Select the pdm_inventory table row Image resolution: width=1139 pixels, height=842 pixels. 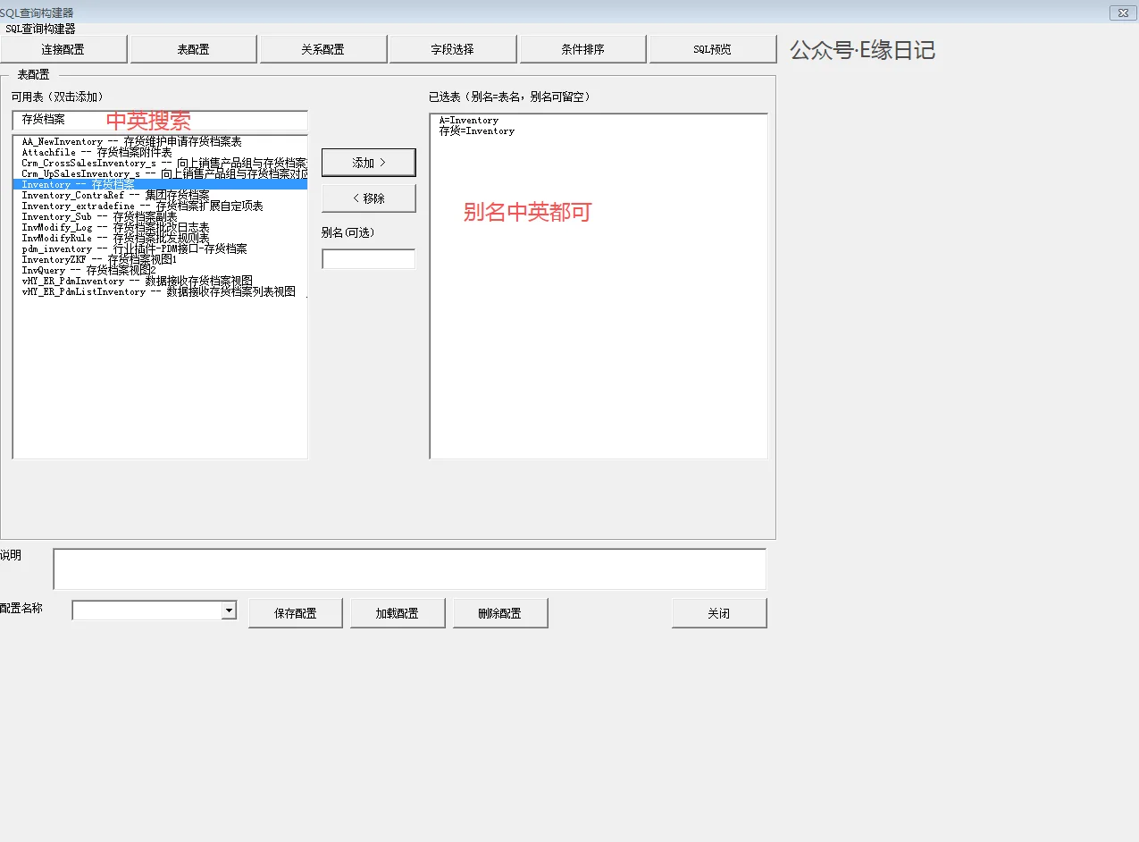pyautogui.click(x=161, y=248)
